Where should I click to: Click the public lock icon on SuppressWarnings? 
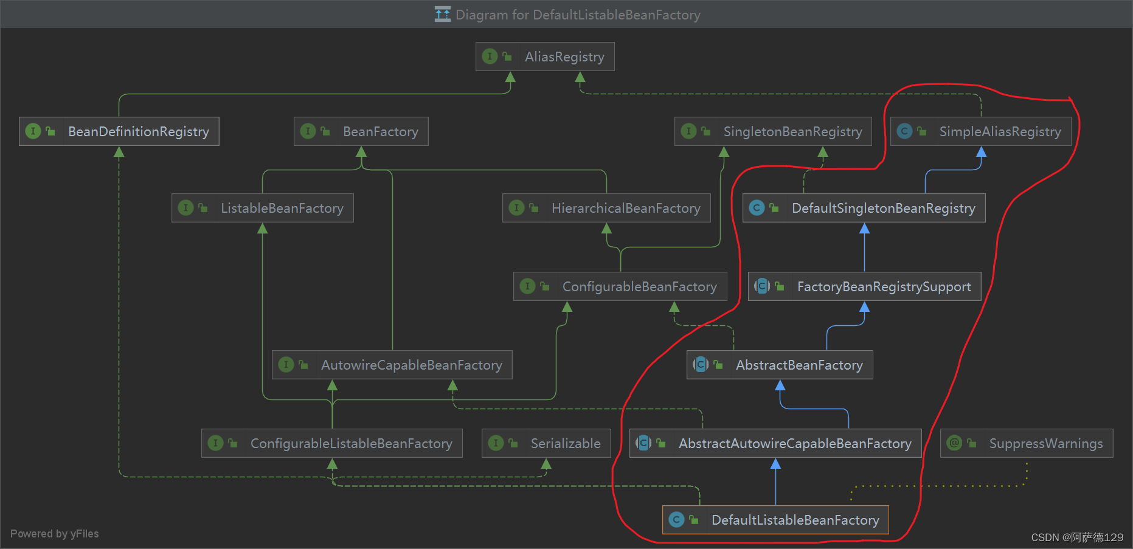click(971, 443)
